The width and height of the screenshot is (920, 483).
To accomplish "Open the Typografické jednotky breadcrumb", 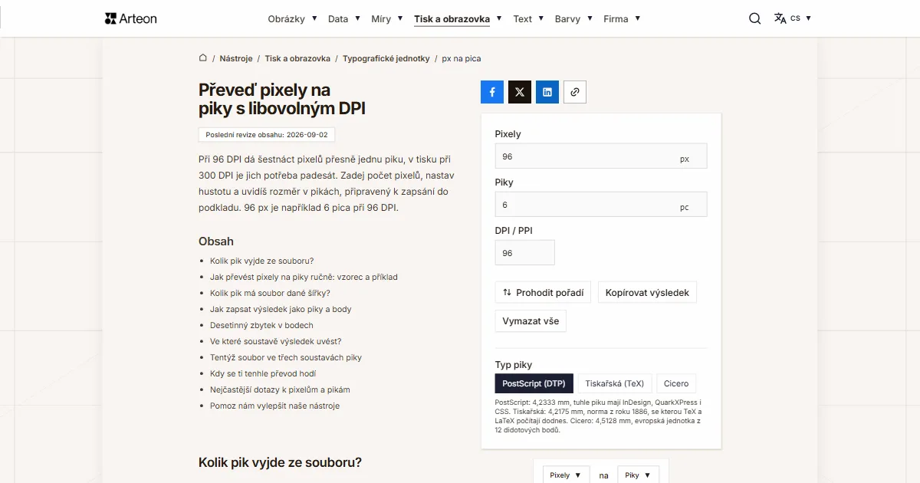I will click(386, 58).
